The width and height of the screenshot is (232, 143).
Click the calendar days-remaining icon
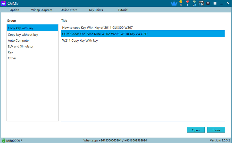pos(201,2)
